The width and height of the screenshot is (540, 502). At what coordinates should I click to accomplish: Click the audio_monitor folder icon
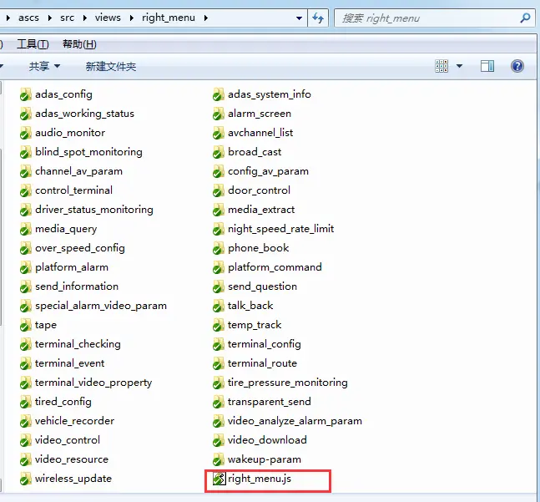click(x=26, y=133)
